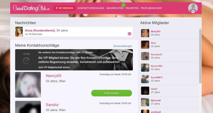The width and height of the screenshot is (213, 113).
Task: Open Sandra's profile name link
Action: click(x=52, y=105)
